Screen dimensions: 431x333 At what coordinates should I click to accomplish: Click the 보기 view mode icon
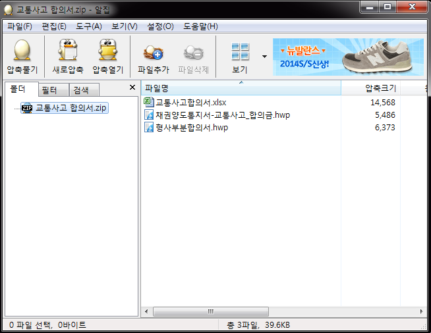click(x=240, y=51)
